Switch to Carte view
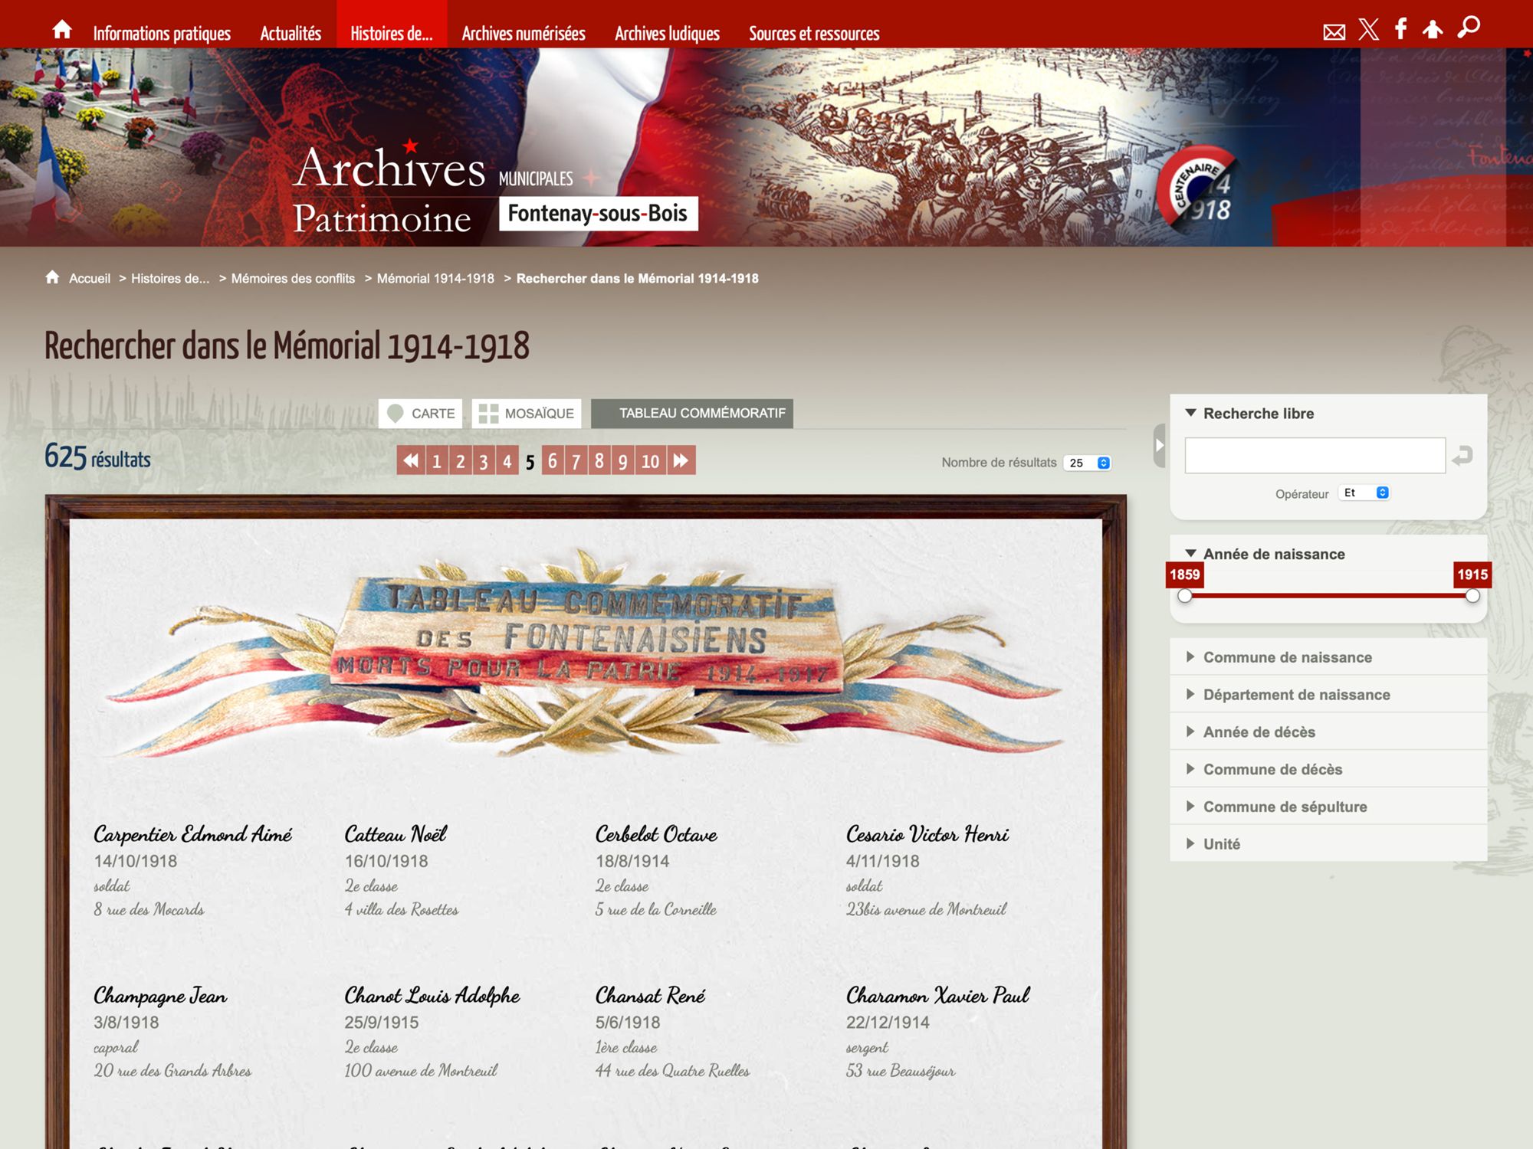 pyautogui.click(x=421, y=414)
